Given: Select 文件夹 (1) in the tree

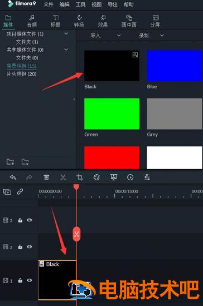Looking at the screenshot, I should click(27, 42).
